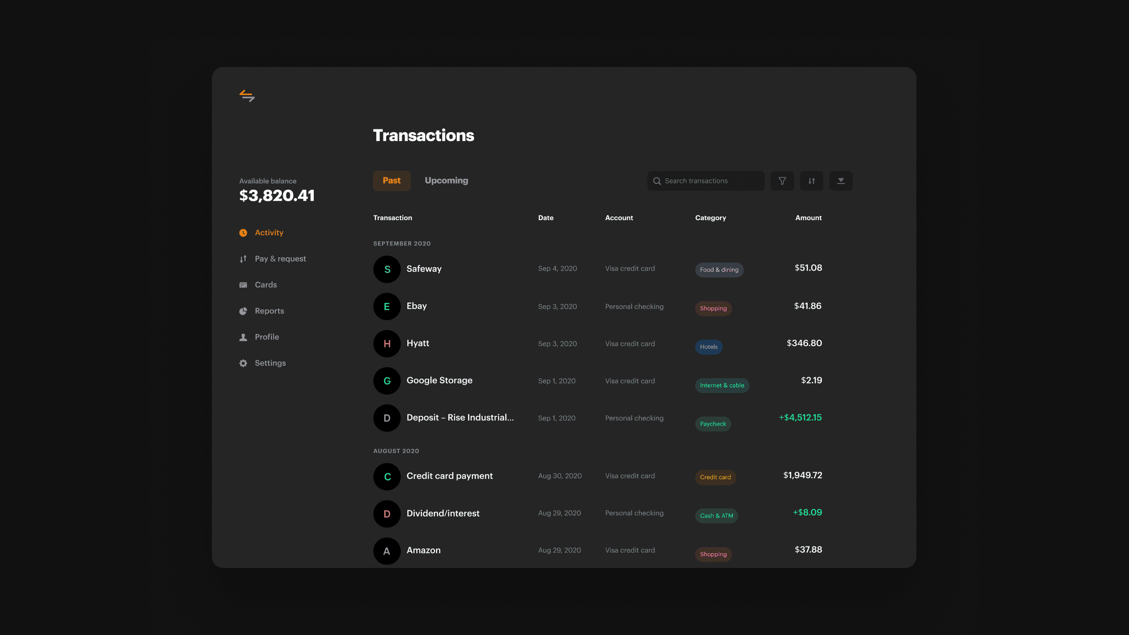Click the Food & dining category tag
This screenshot has height=635, width=1129.
tap(719, 270)
